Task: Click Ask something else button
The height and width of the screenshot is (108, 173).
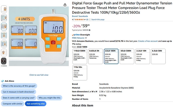Action: click(x=36, y=104)
